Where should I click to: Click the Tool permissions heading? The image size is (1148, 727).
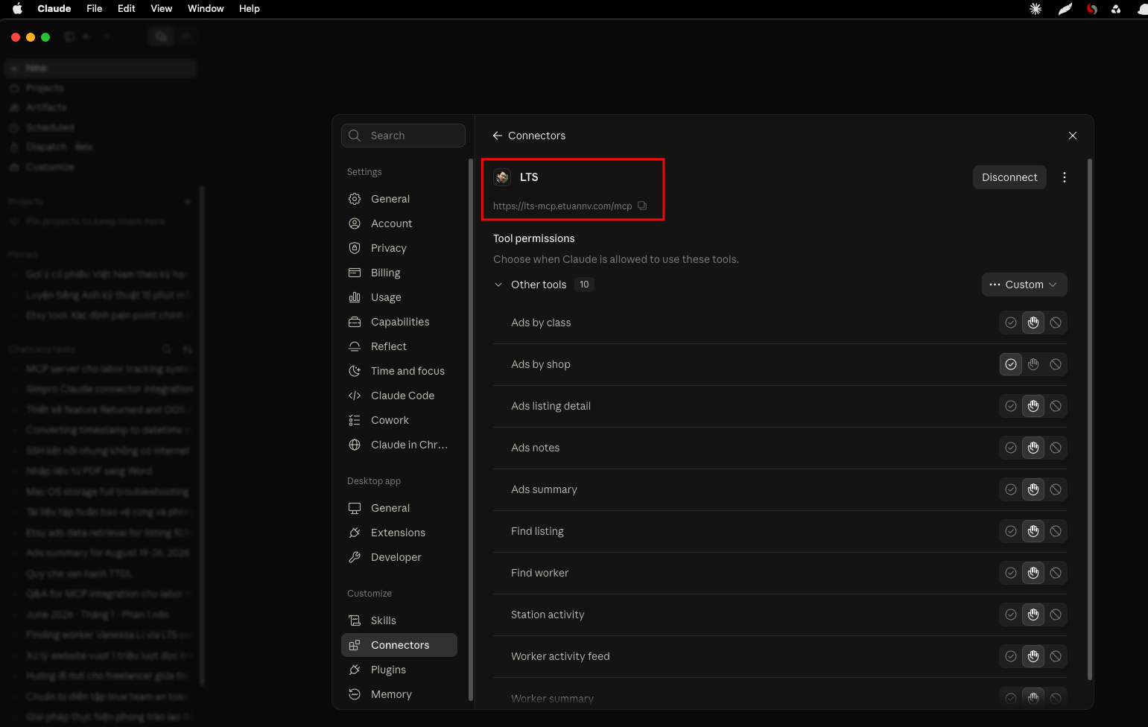[x=534, y=238]
